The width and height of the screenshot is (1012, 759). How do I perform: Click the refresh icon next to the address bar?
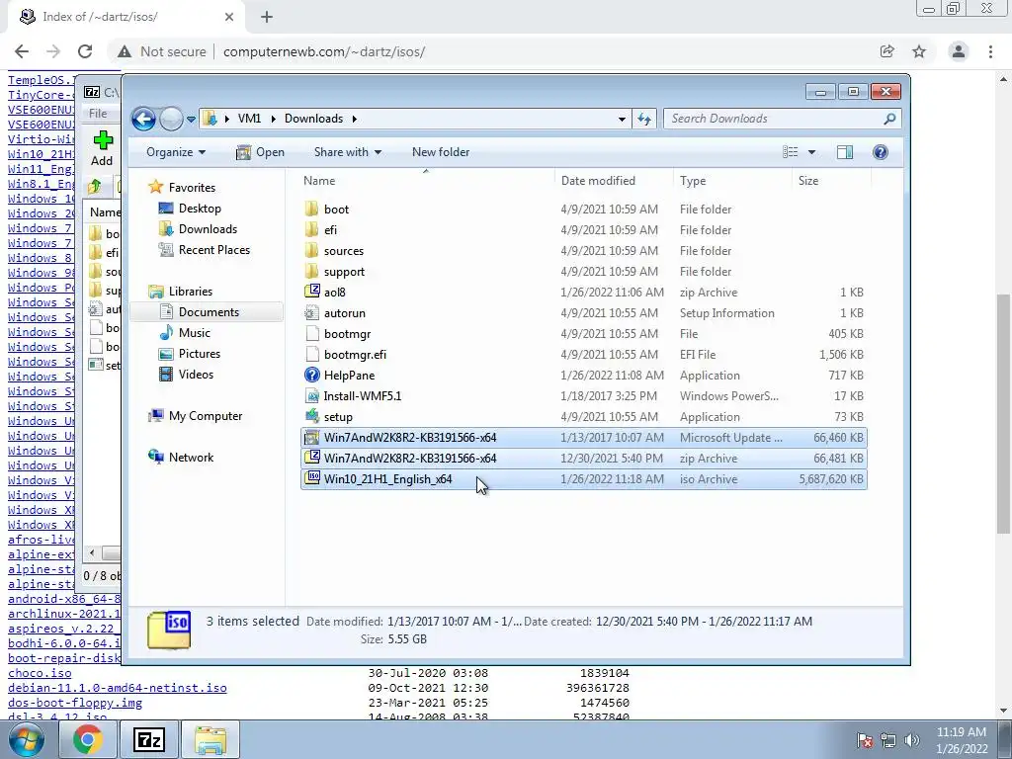tap(644, 119)
